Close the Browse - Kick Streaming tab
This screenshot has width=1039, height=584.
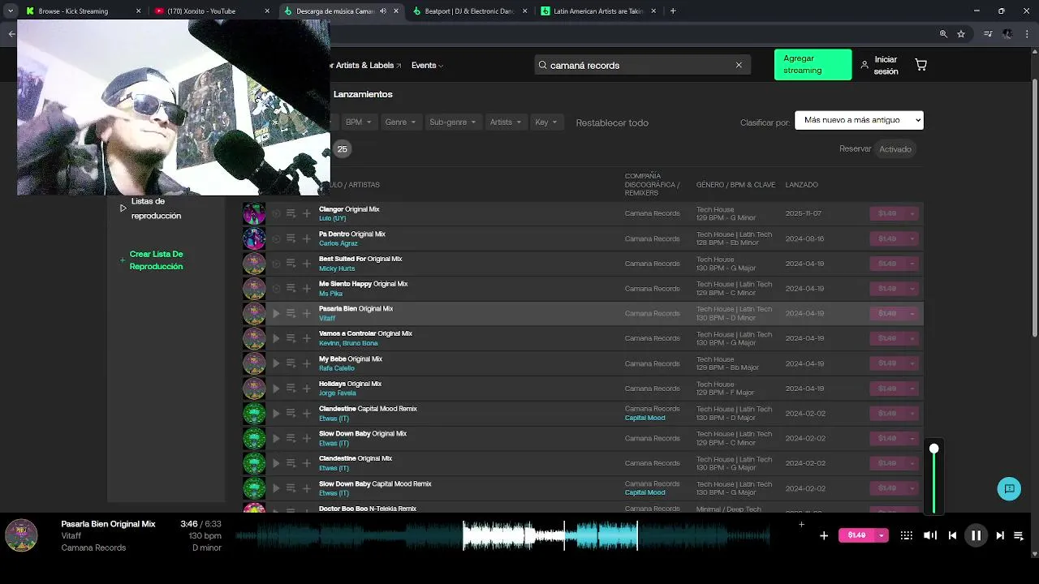[138, 11]
